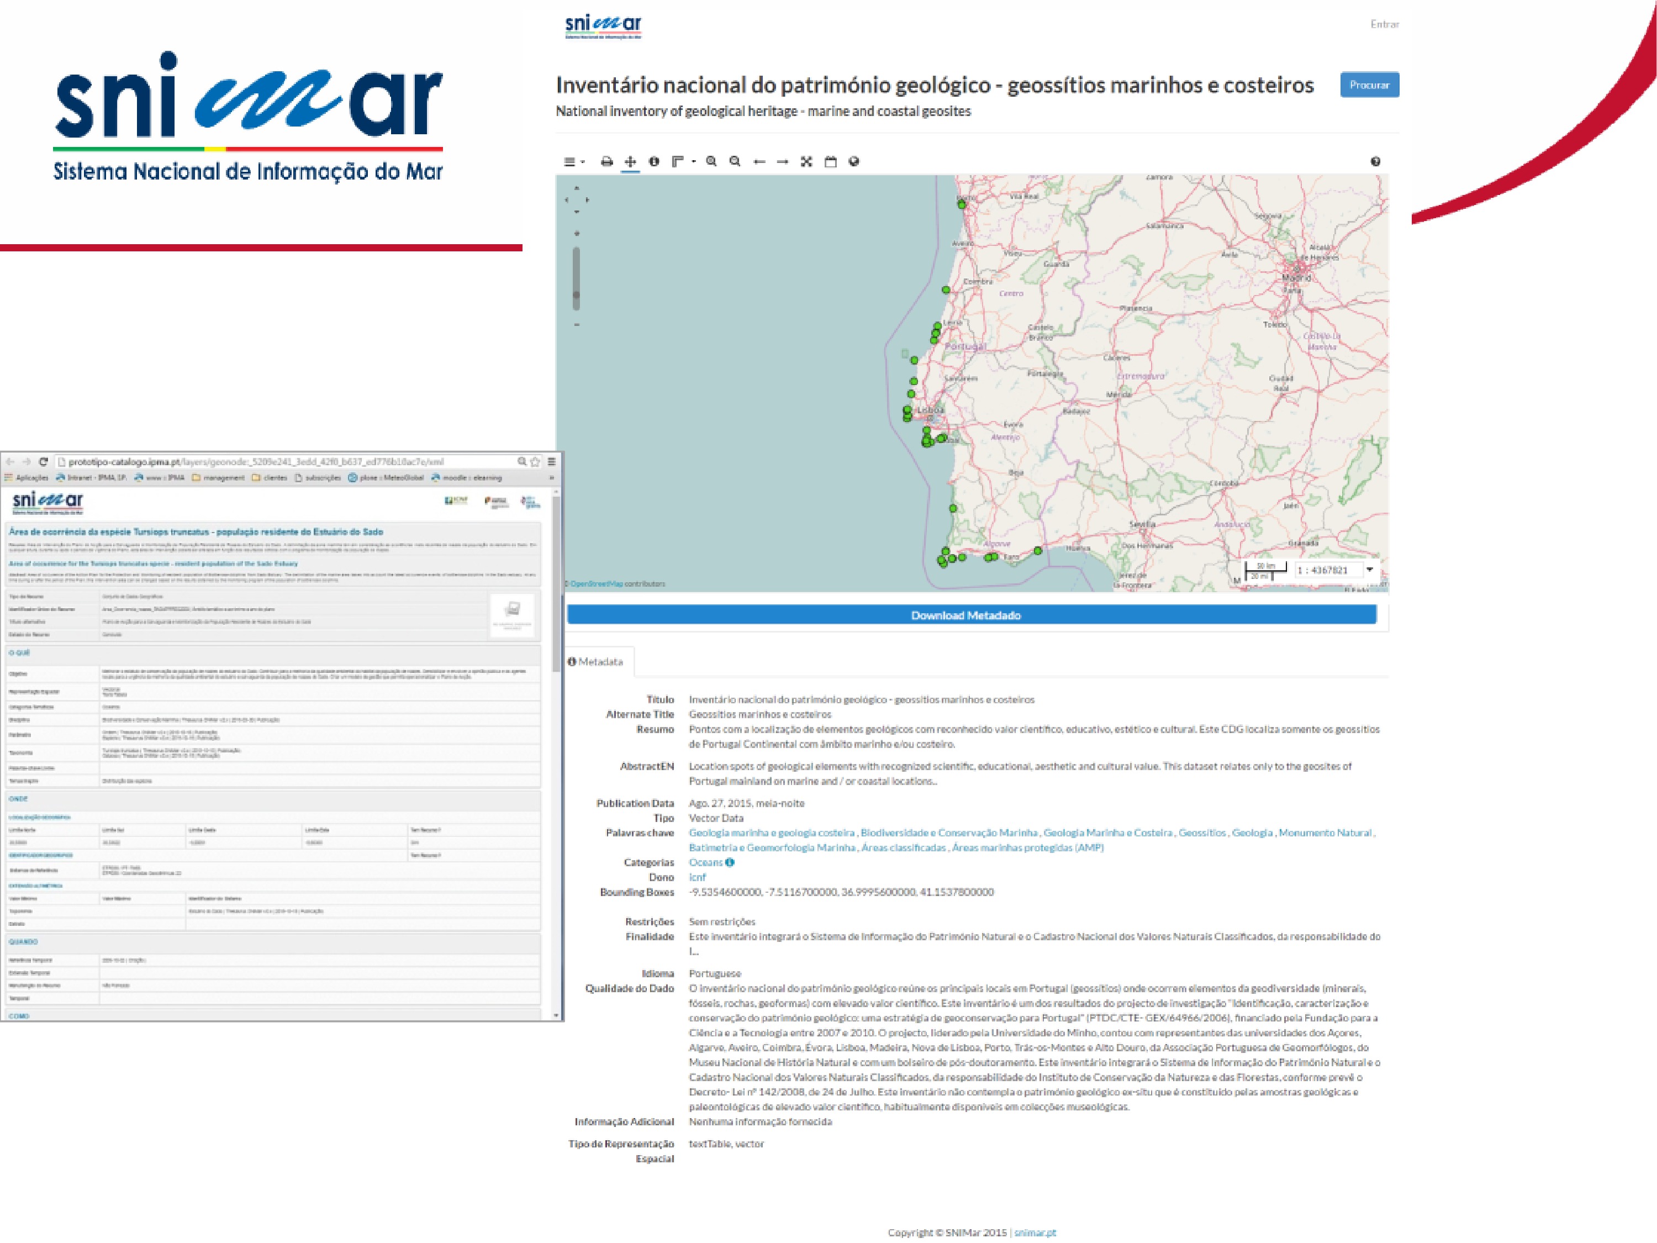Viewport: 1657px width, 1243px height.
Task: Open Geologia marinha e geologia costeira keyword
Action: pyautogui.click(x=772, y=833)
